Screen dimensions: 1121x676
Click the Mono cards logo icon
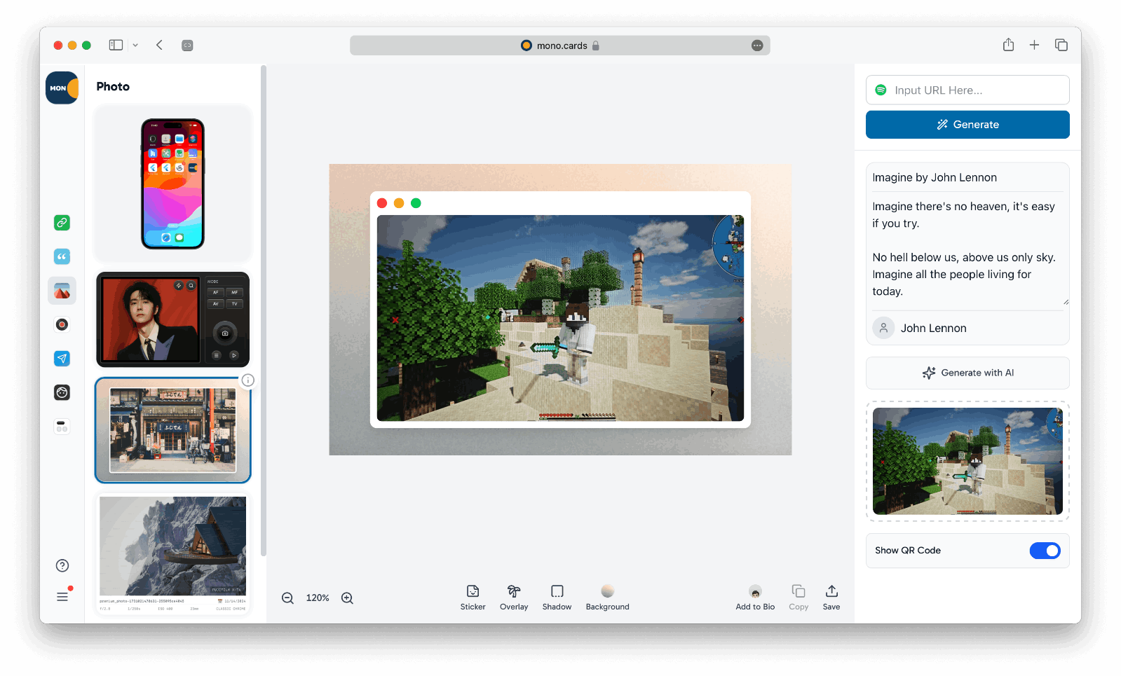[62, 88]
